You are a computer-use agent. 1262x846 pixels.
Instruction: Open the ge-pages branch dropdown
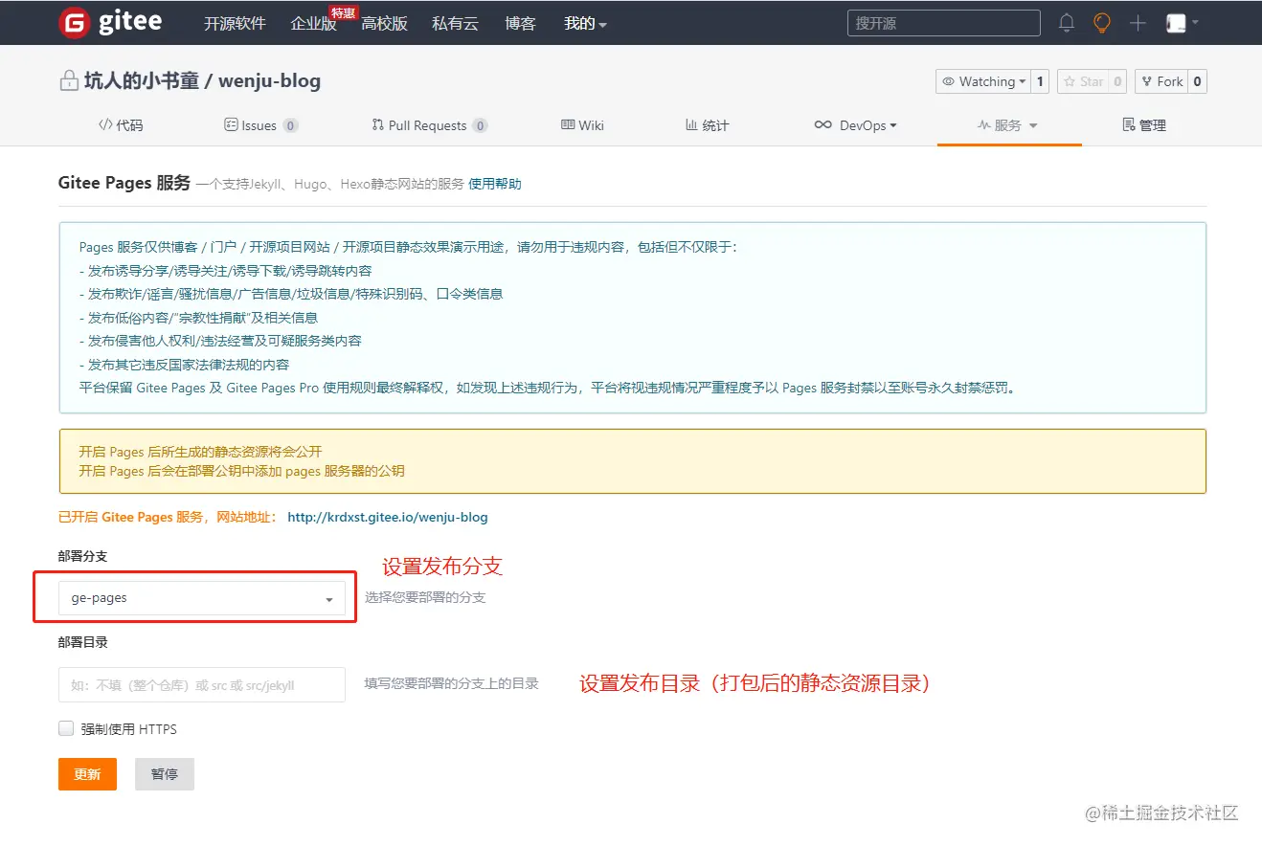tap(201, 597)
